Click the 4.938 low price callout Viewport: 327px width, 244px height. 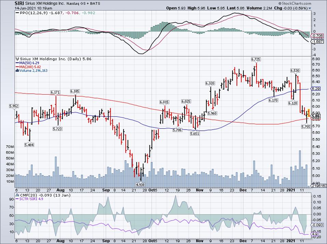(140, 184)
